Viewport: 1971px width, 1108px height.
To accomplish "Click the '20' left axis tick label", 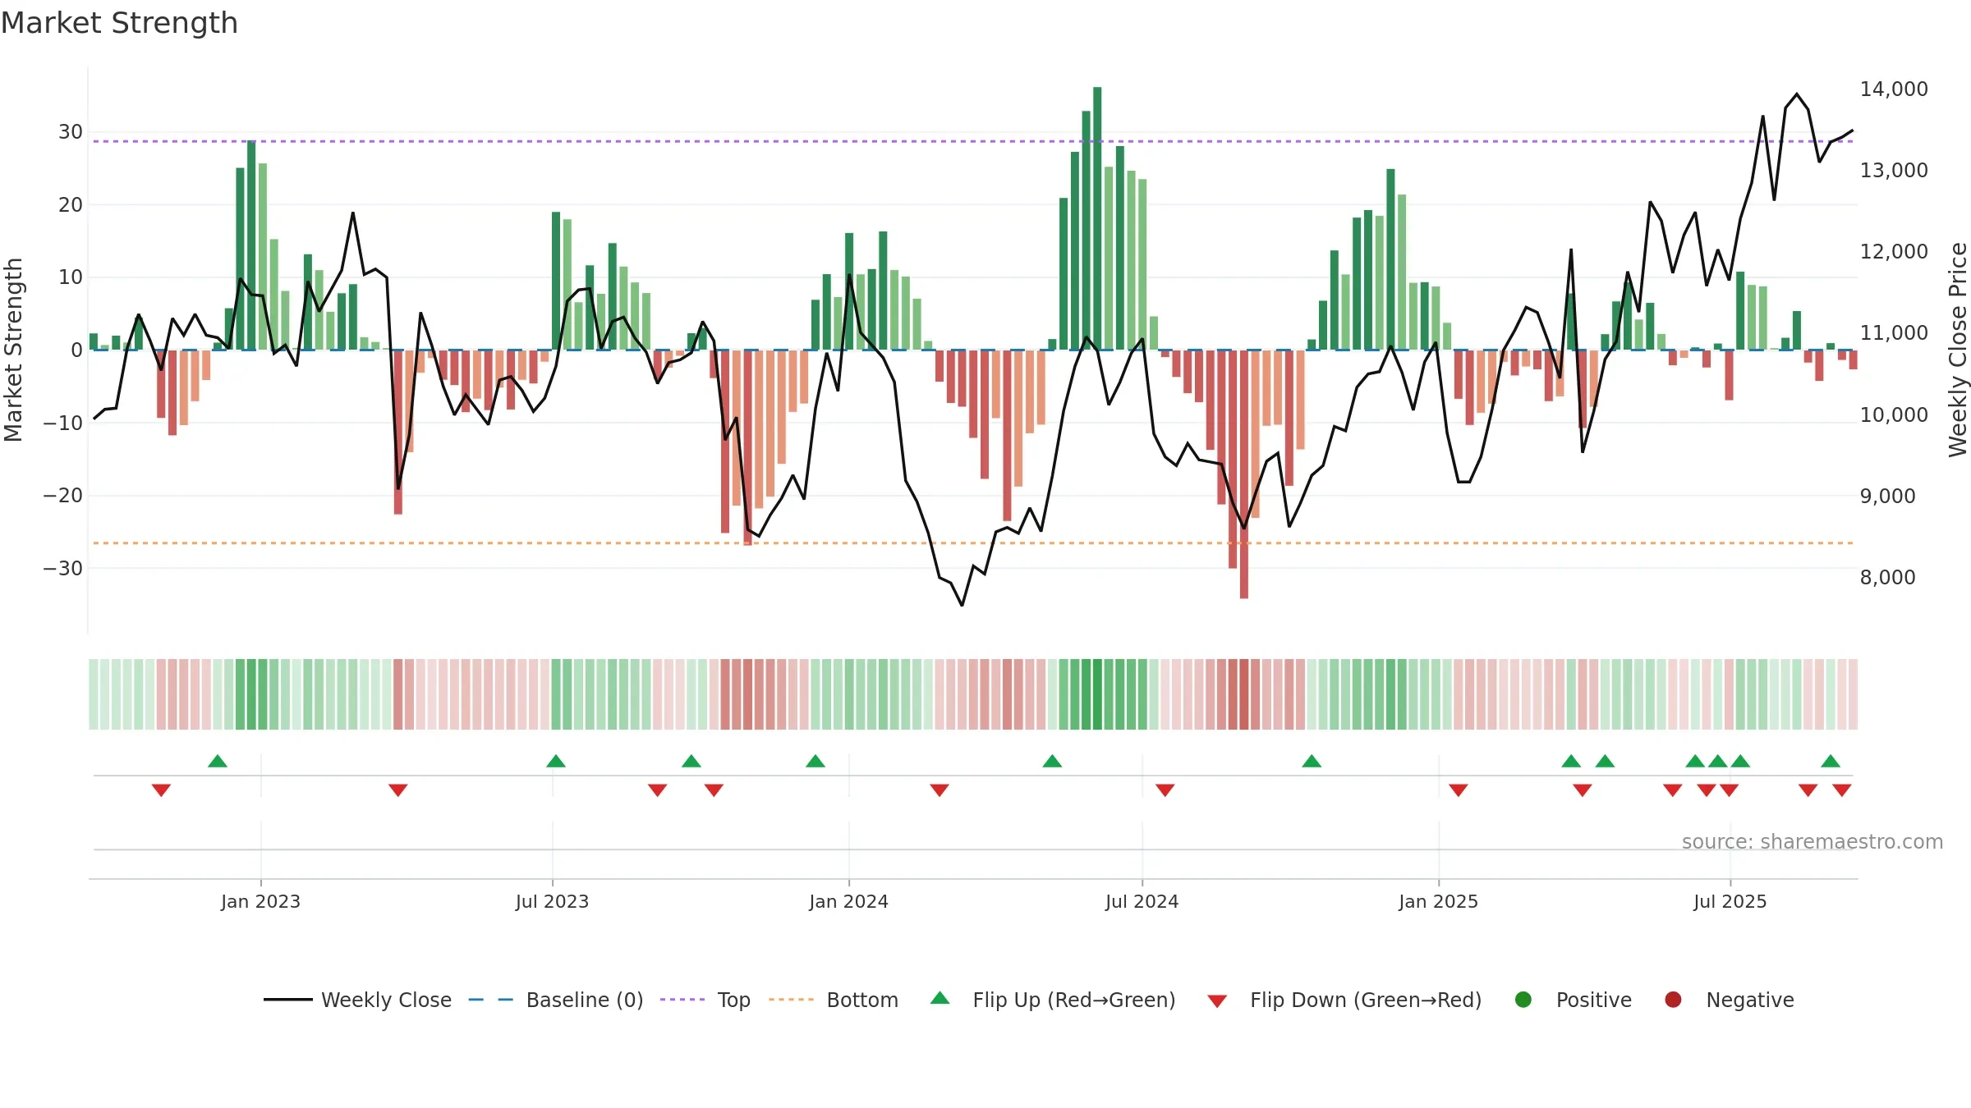I will coord(71,204).
